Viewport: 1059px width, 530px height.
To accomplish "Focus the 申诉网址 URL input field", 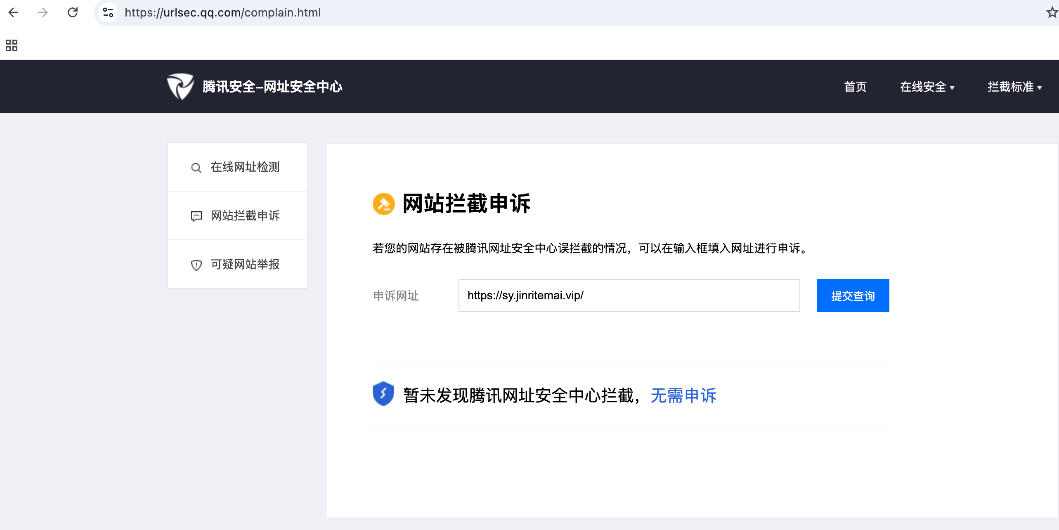I will coord(629,296).
